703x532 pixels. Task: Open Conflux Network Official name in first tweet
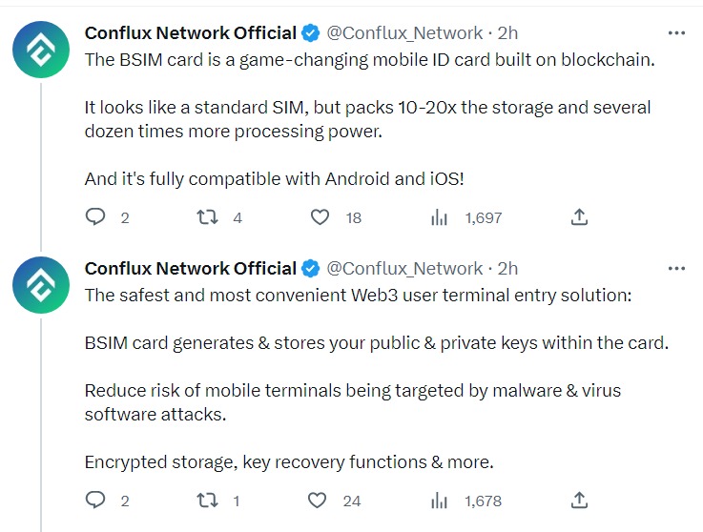tap(191, 32)
